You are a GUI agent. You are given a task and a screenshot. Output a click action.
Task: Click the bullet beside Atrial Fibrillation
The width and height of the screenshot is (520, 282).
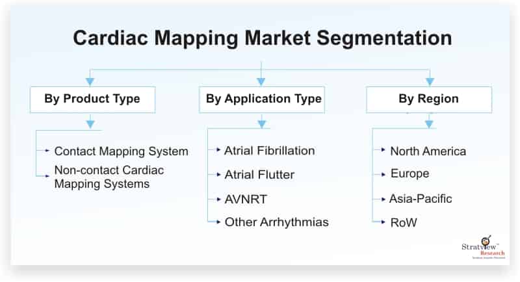(218, 150)
